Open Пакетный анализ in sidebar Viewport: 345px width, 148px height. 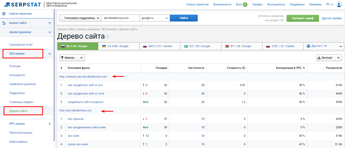(x=21, y=133)
